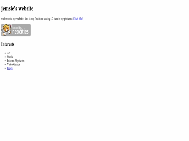Click the neocities wordmark on the badge
Image resolution: width=189 pixels, height=141 pixels.
point(20,32)
